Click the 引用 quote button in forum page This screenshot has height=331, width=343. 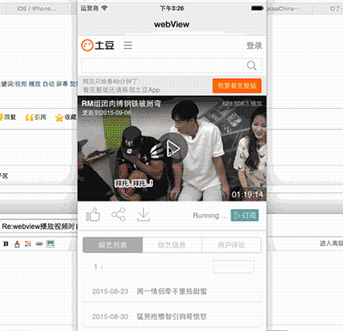pos(36,117)
